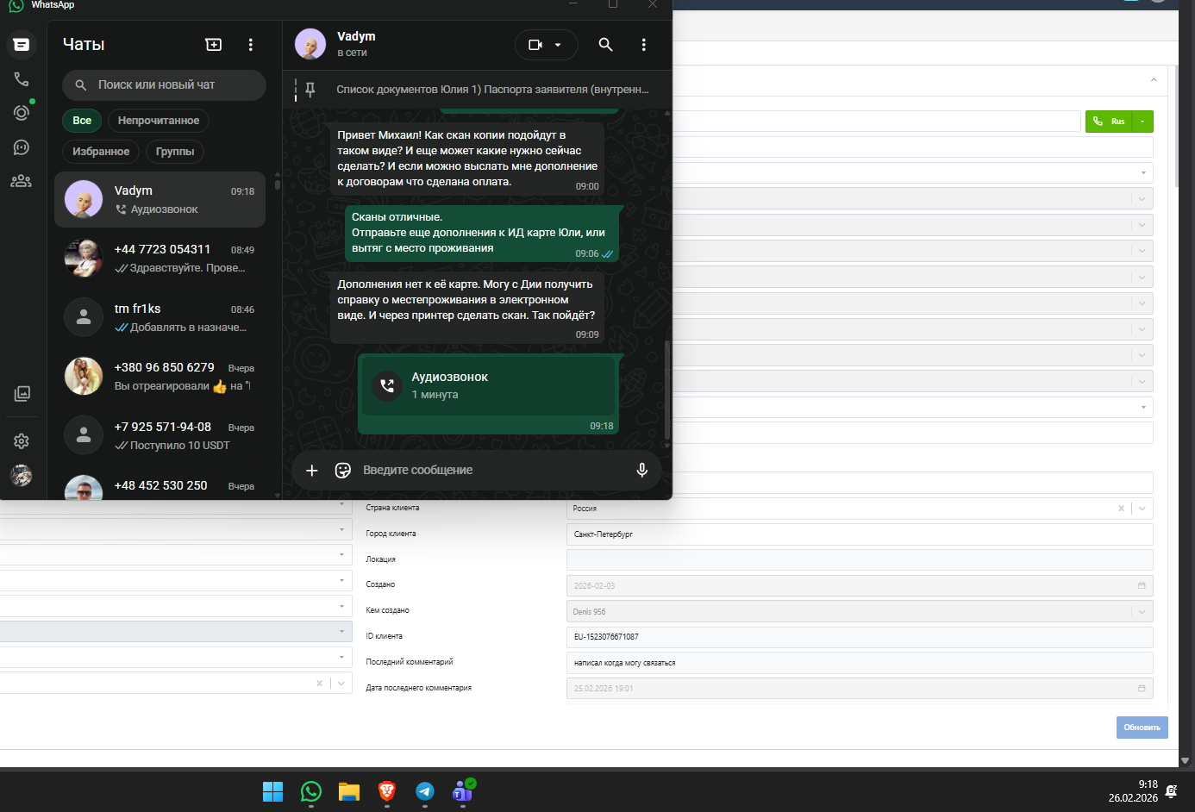Open the Calls section in WhatsApp

(22, 79)
